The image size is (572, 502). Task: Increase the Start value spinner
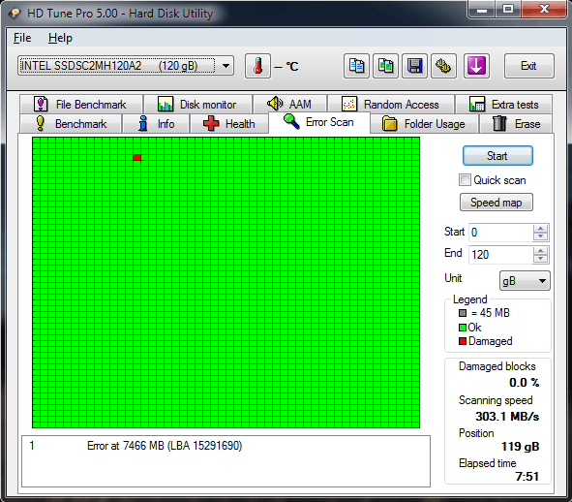pos(540,228)
